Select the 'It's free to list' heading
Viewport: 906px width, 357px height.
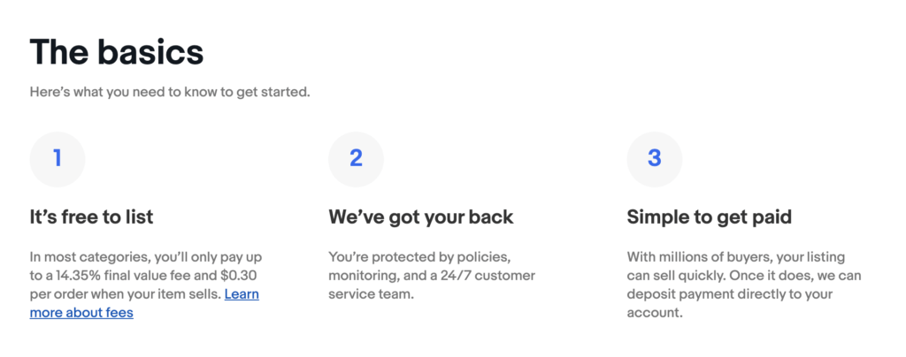(92, 216)
